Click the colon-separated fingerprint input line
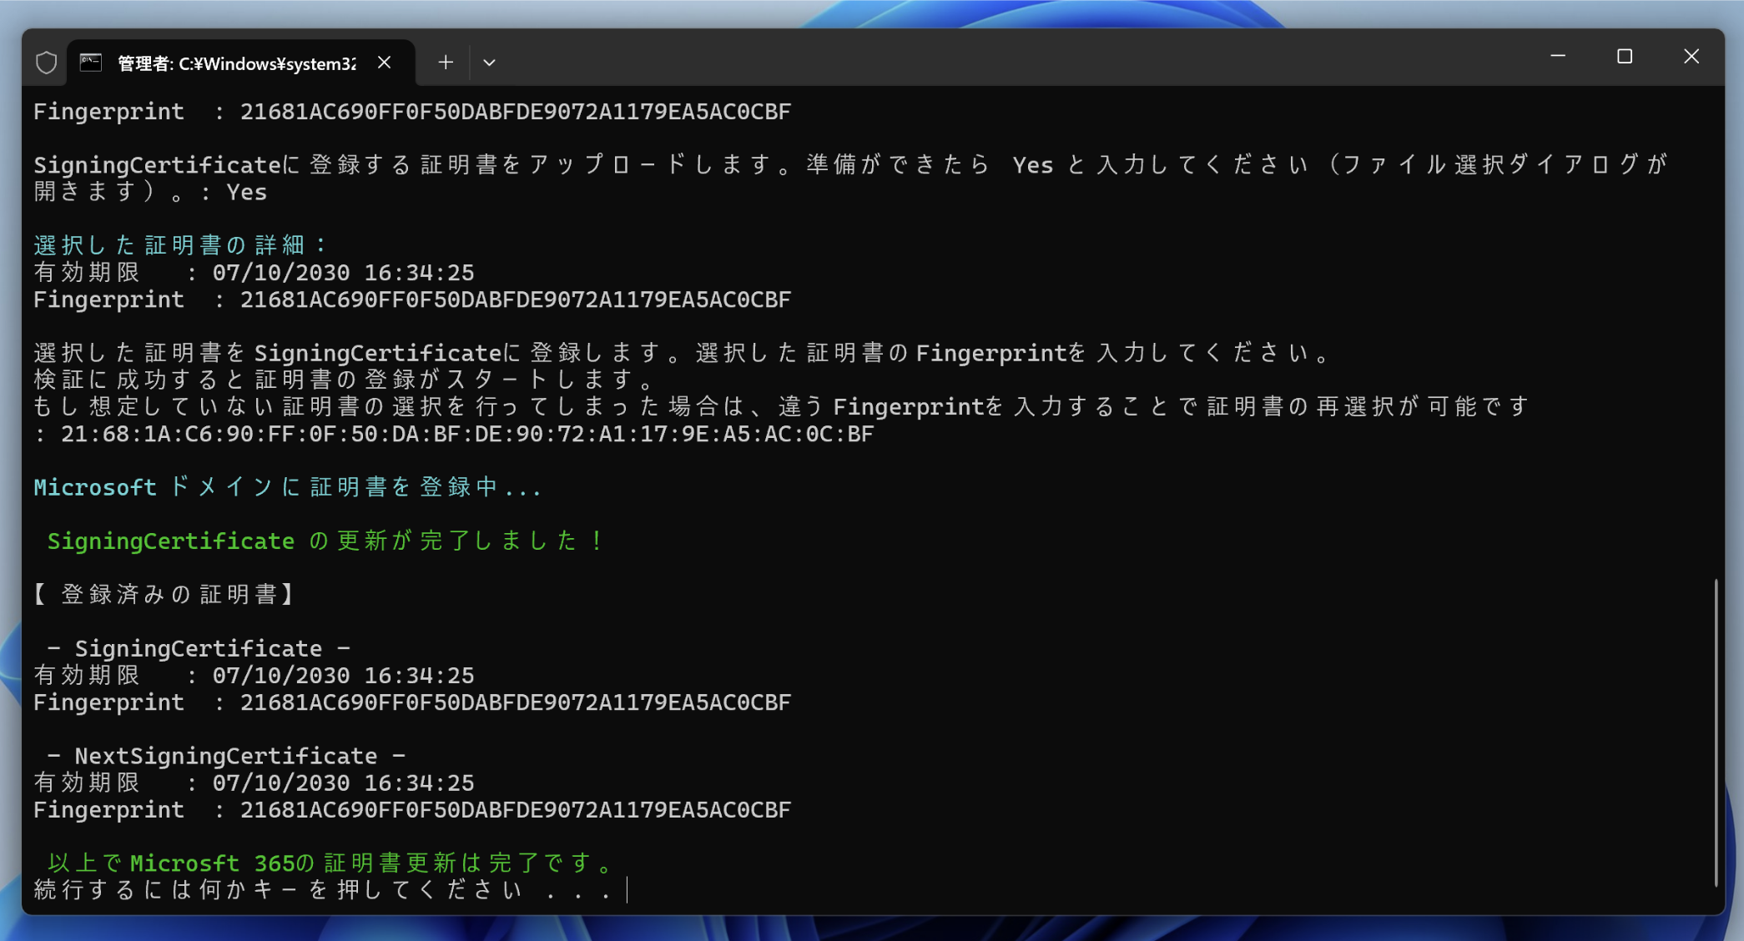This screenshot has height=941, width=1744. 454,434
